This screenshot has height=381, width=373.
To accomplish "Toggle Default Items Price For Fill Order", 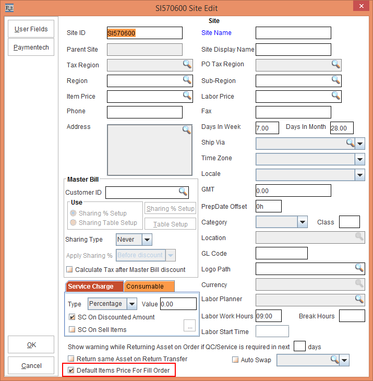I will coord(71,371).
